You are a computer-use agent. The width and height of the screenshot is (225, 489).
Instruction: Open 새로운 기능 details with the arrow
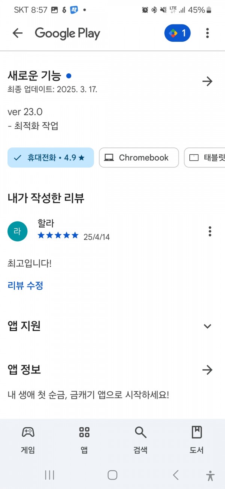(x=207, y=81)
